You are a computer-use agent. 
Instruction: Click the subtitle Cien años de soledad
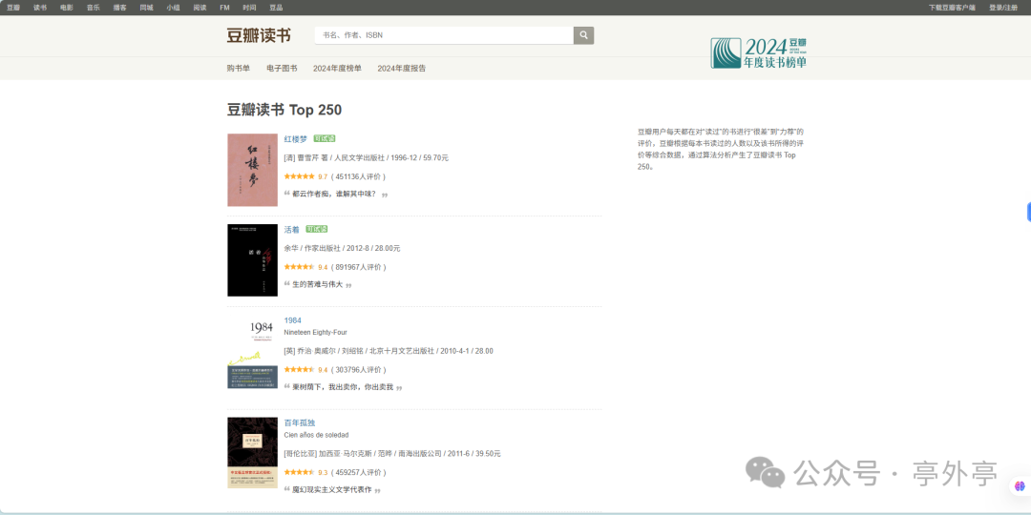[316, 435]
